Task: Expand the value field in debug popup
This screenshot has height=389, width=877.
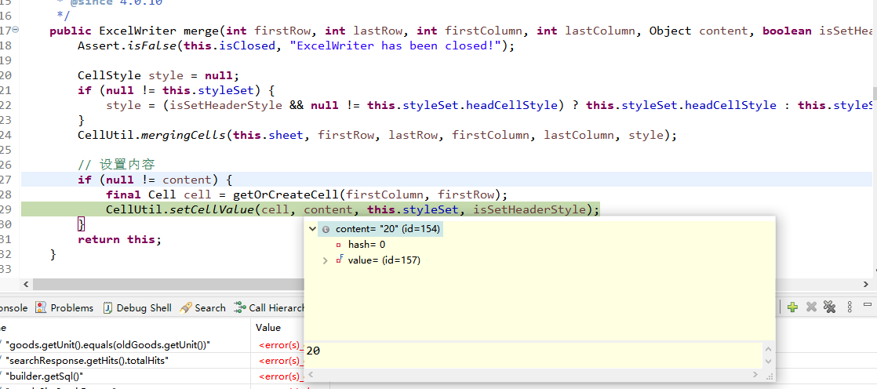Action: (x=326, y=260)
